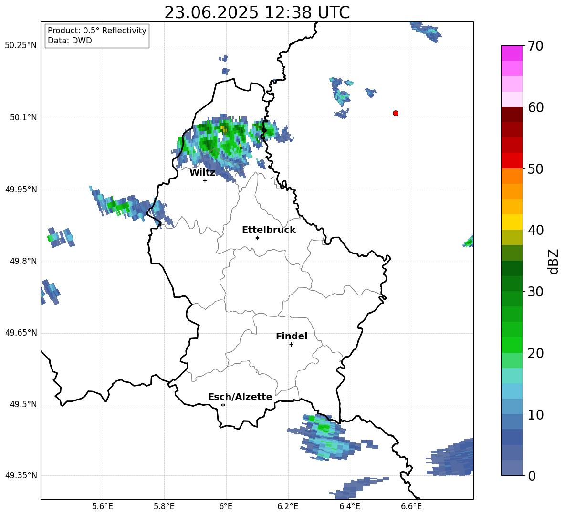Viewport: 565px width, 516px height.
Task: Click the 49.65°N latitude label
Action: click(x=21, y=332)
